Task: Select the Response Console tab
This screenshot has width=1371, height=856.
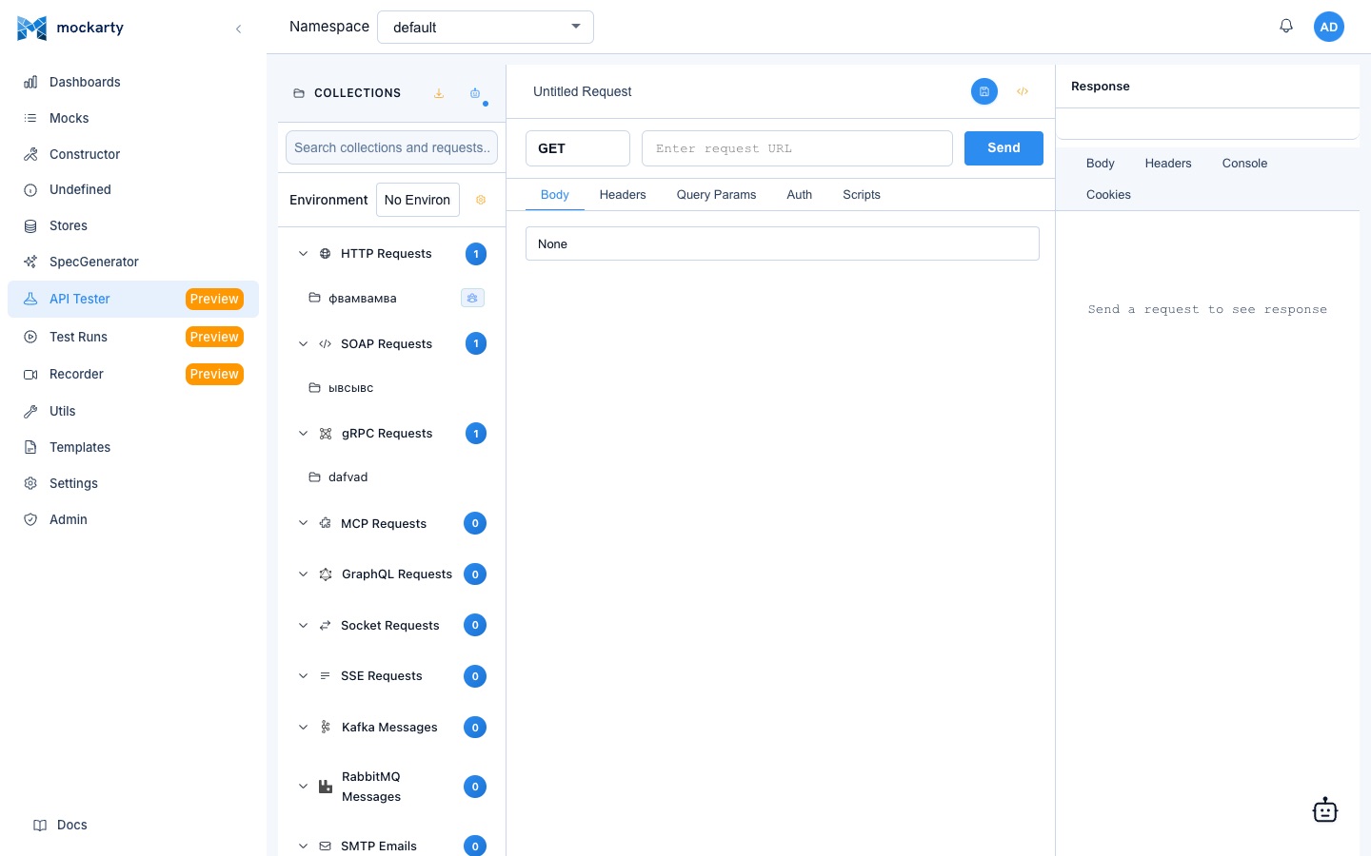Action: click(x=1244, y=164)
